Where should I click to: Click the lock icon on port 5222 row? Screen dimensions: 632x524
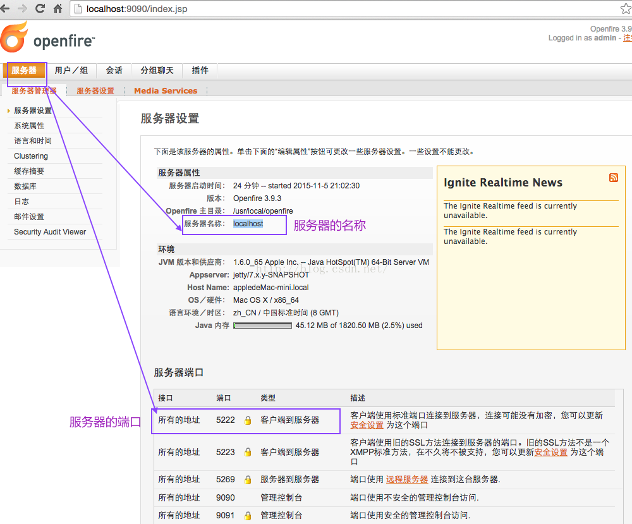(248, 420)
